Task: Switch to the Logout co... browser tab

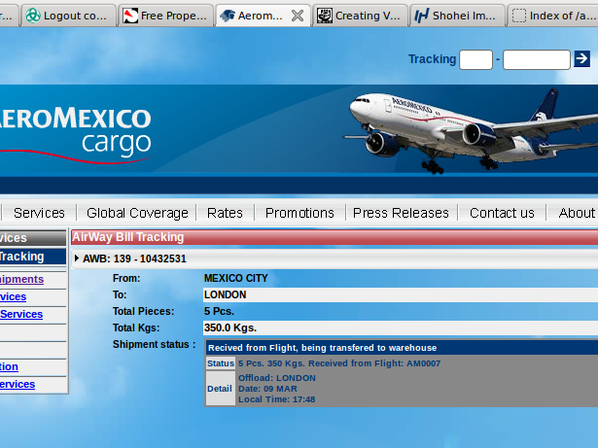Action: pyautogui.click(x=67, y=16)
